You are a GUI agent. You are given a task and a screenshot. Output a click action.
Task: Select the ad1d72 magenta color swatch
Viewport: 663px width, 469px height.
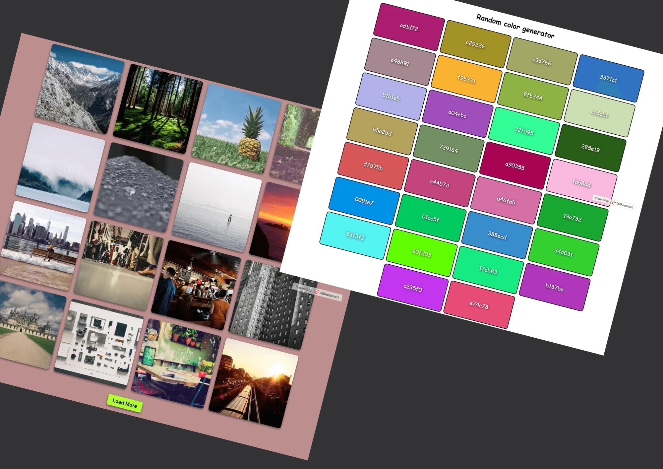[x=409, y=27]
